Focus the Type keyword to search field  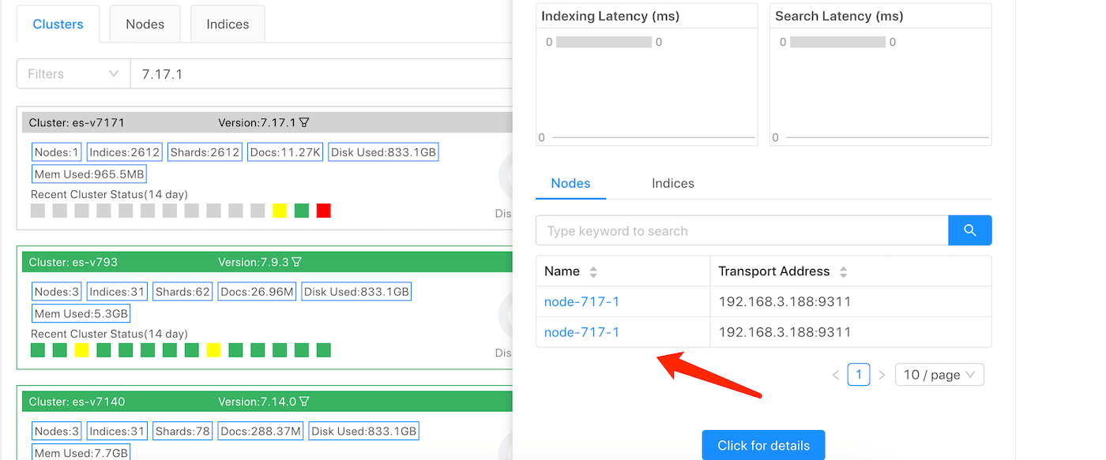click(x=741, y=230)
